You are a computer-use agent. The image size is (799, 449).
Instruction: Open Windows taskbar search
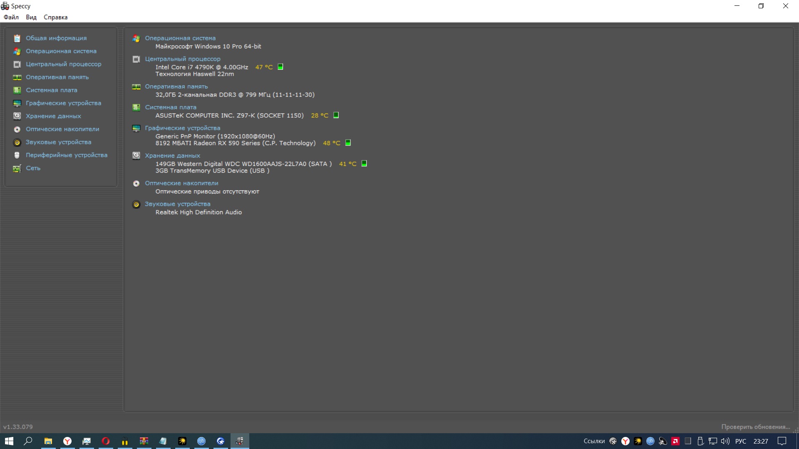coord(28,441)
